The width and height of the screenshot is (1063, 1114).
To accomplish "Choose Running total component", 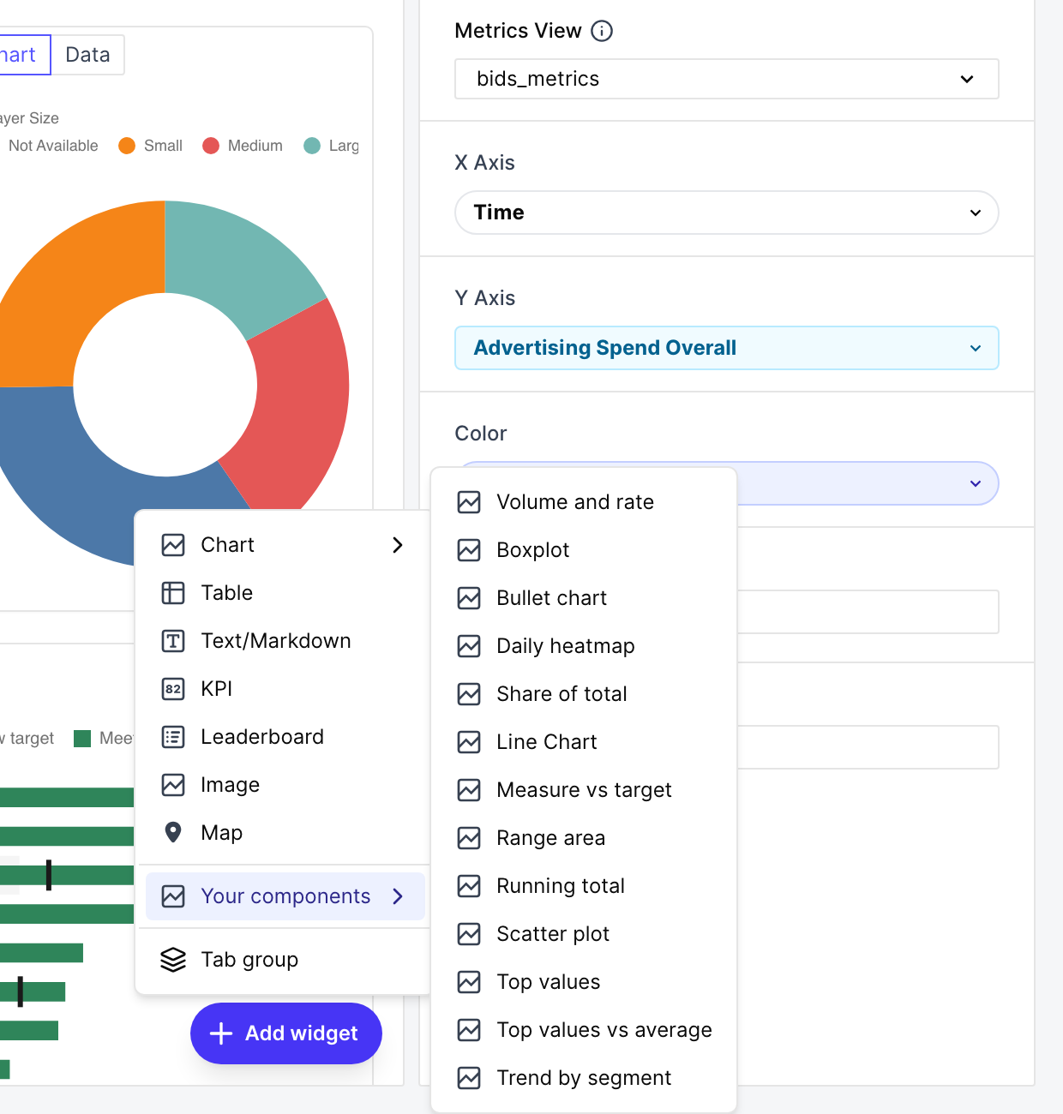I will (584, 886).
